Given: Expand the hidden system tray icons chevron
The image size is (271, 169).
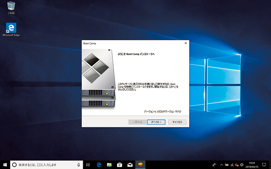Looking at the screenshot, I should pyautogui.click(x=221, y=165).
